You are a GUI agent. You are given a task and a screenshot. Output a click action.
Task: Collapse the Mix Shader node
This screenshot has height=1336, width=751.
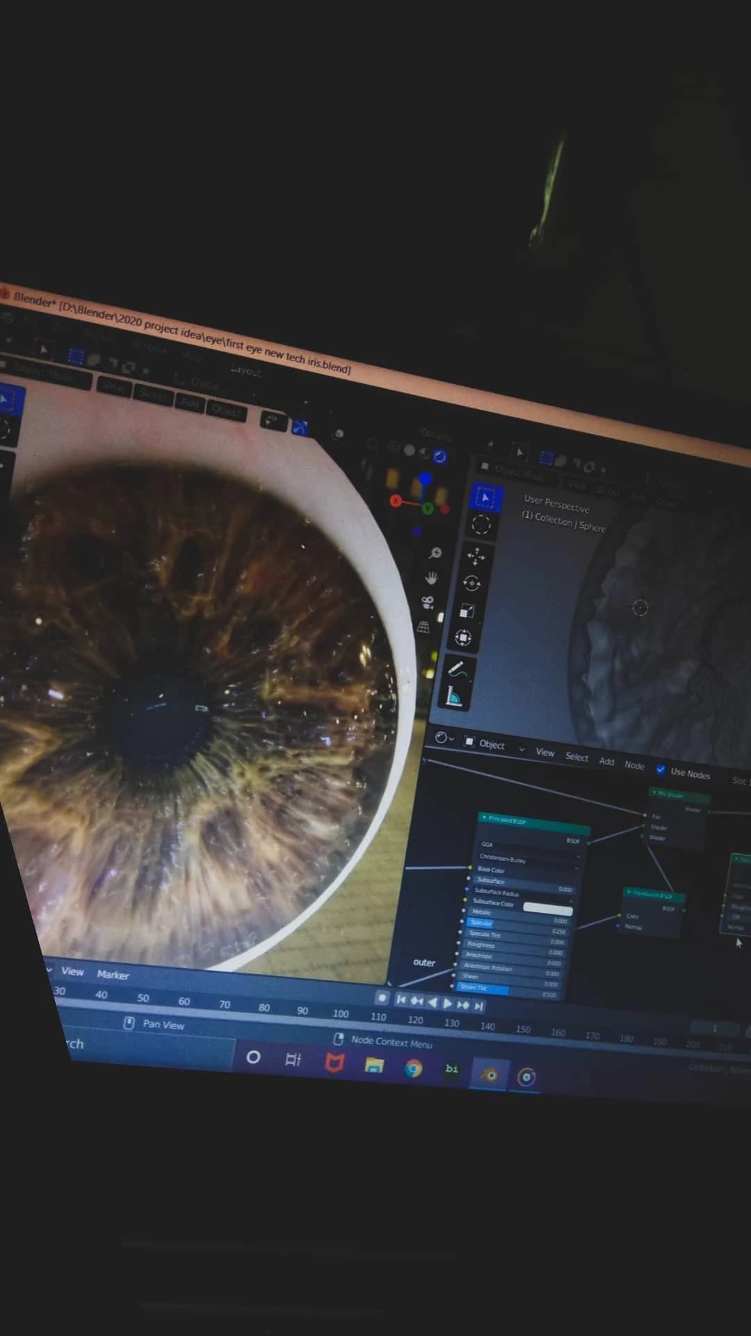click(654, 793)
